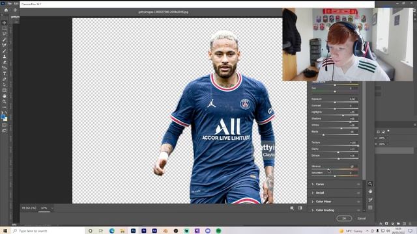
Task: Open Premiere Pro from the taskbar
Action: click(144, 231)
